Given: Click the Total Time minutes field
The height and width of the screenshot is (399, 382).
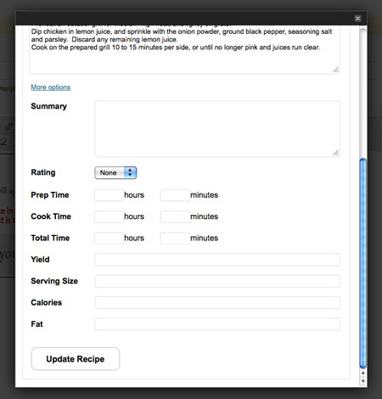Looking at the screenshot, I should tap(176, 238).
